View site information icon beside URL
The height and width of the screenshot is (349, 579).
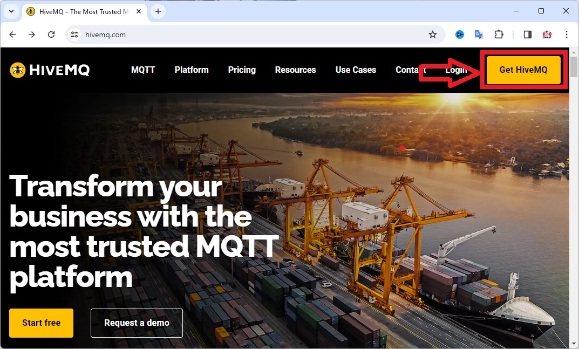coord(74,35)
